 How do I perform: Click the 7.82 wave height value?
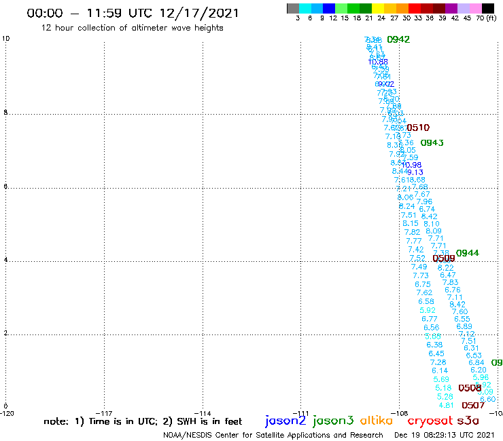tap(412, 232)
